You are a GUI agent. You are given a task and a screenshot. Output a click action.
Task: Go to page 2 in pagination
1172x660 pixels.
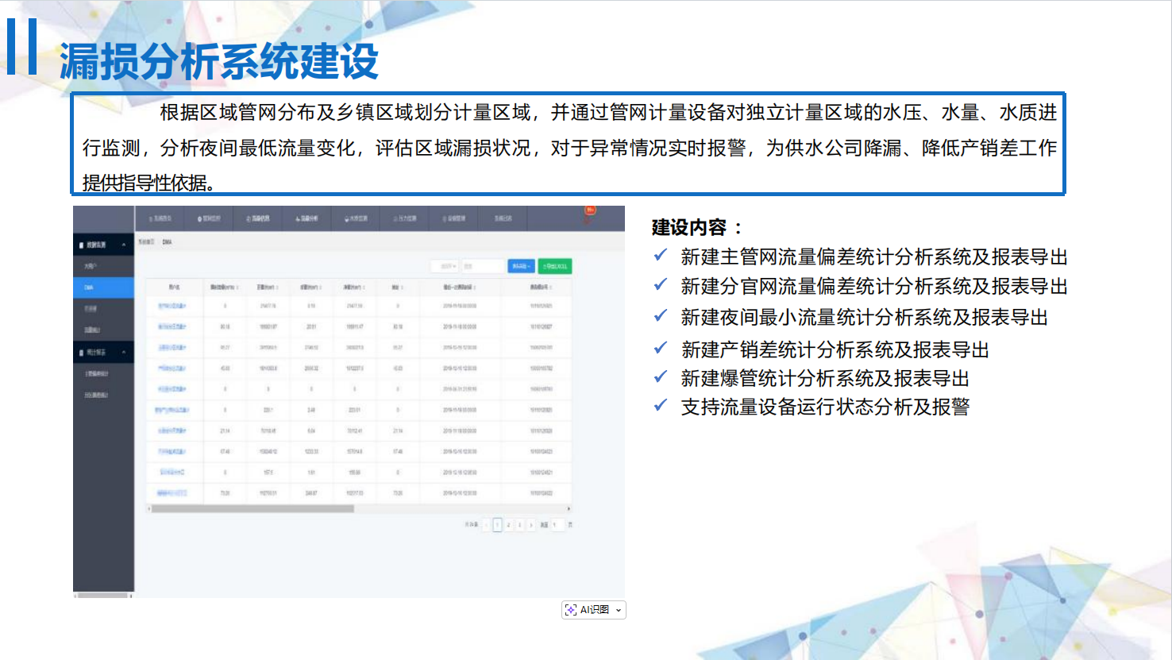tap(509, 525)
